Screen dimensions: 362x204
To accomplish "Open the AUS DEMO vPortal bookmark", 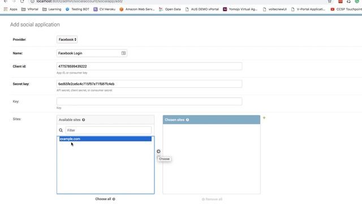I will 202,9.
